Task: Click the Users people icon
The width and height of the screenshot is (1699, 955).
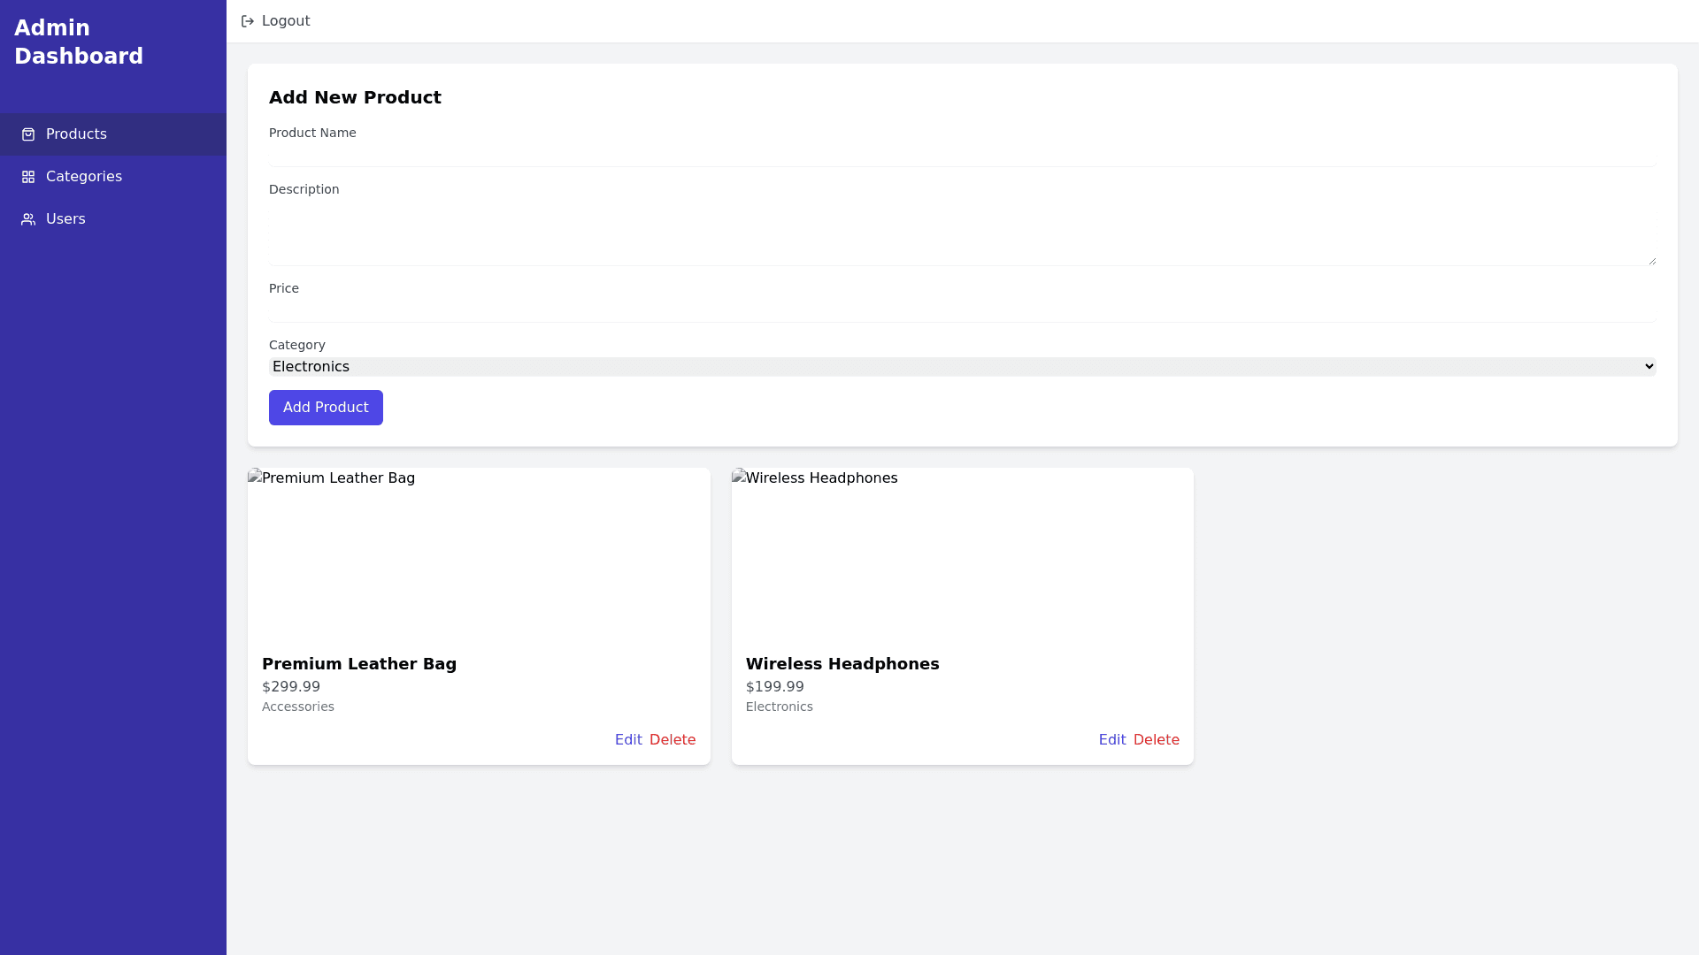Action: click(28, 219)
